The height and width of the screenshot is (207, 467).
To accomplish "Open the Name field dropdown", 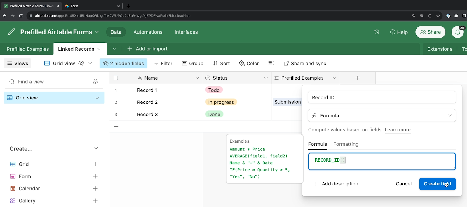I will pyautogui.click(x=197, y=78).
